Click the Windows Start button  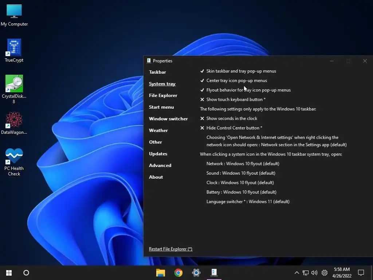coord(9,273)
